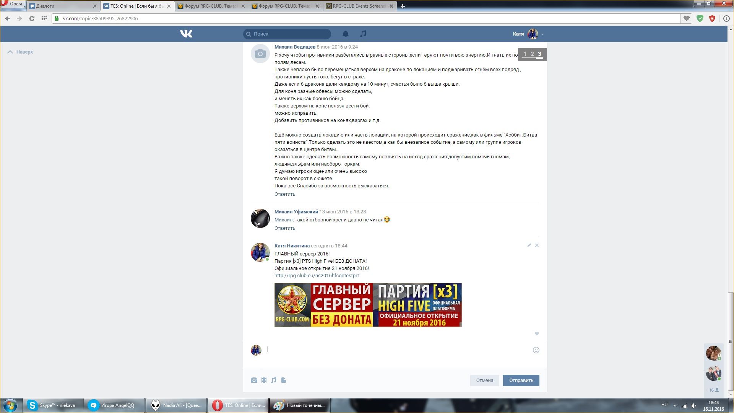The image size is (734, 413).
Task: Open the music note player icon
Action: 363,34
